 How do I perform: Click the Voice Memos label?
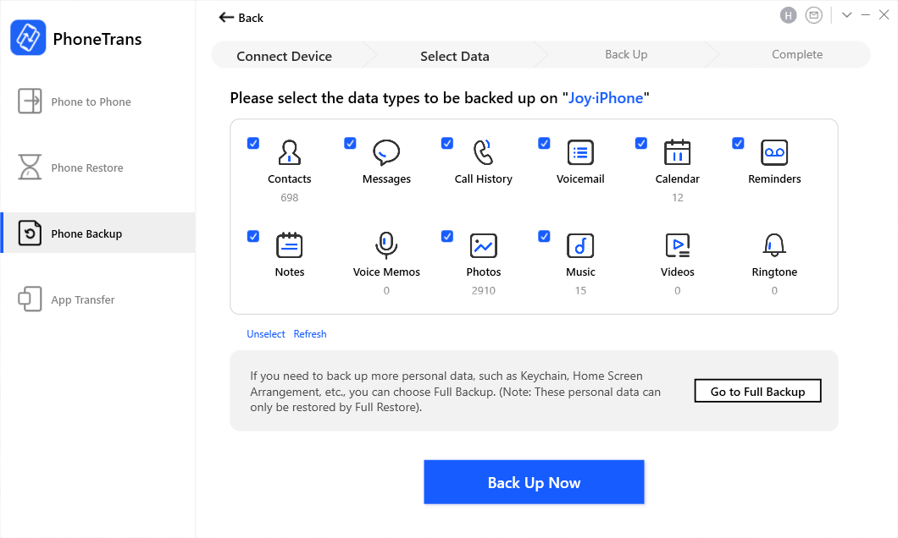click(x=386, y=272)
